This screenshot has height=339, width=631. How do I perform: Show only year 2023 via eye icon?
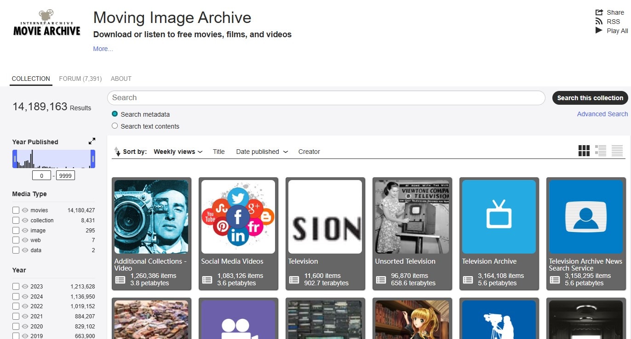(25, 287)
